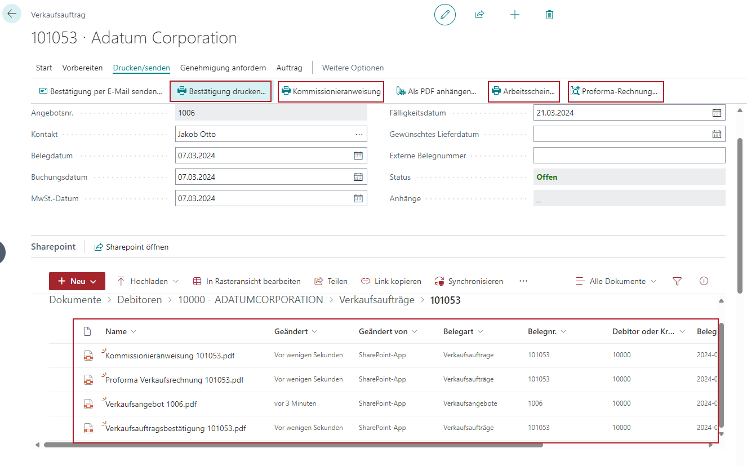This screenshot has width=747, height=466.
Task: Sort by the Name column header
Action: coord(121,331)
